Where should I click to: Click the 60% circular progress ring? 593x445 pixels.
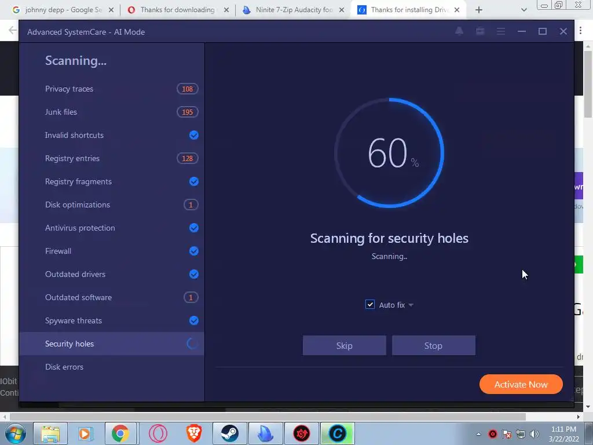pyautogui.click(x=389, y=153)
